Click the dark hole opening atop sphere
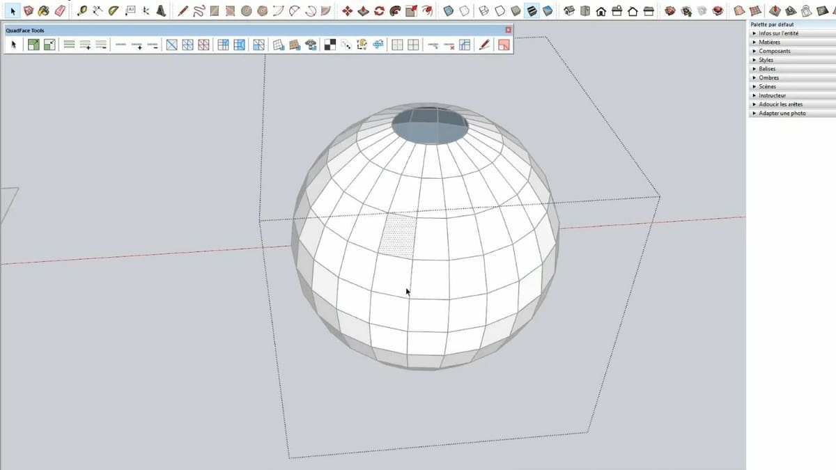Screen dimensions: 836x470 (429, 126)
